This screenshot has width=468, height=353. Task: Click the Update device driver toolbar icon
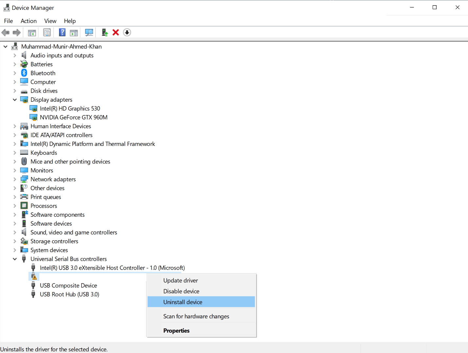click(105, 32)
